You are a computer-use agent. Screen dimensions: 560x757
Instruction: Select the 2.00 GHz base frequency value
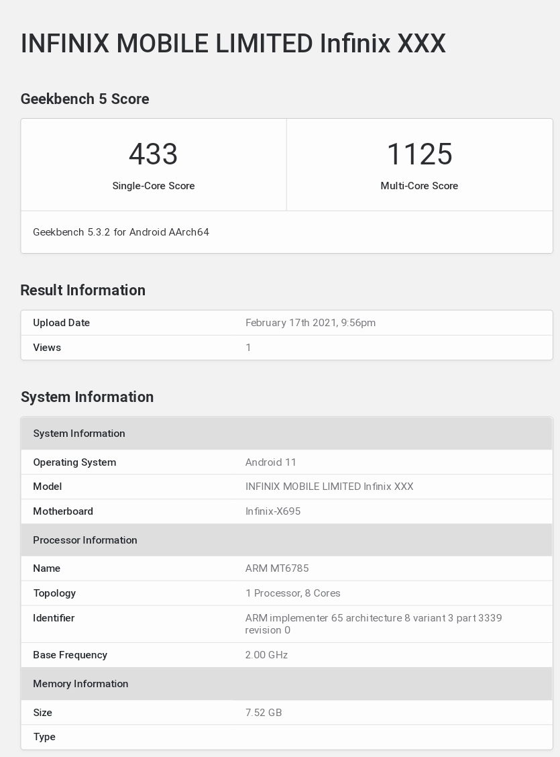266,655
